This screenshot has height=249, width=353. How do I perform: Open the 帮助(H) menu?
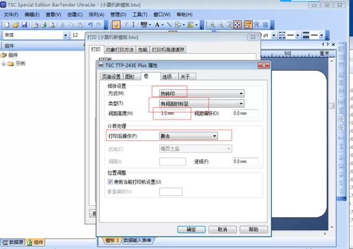[184, 15]
